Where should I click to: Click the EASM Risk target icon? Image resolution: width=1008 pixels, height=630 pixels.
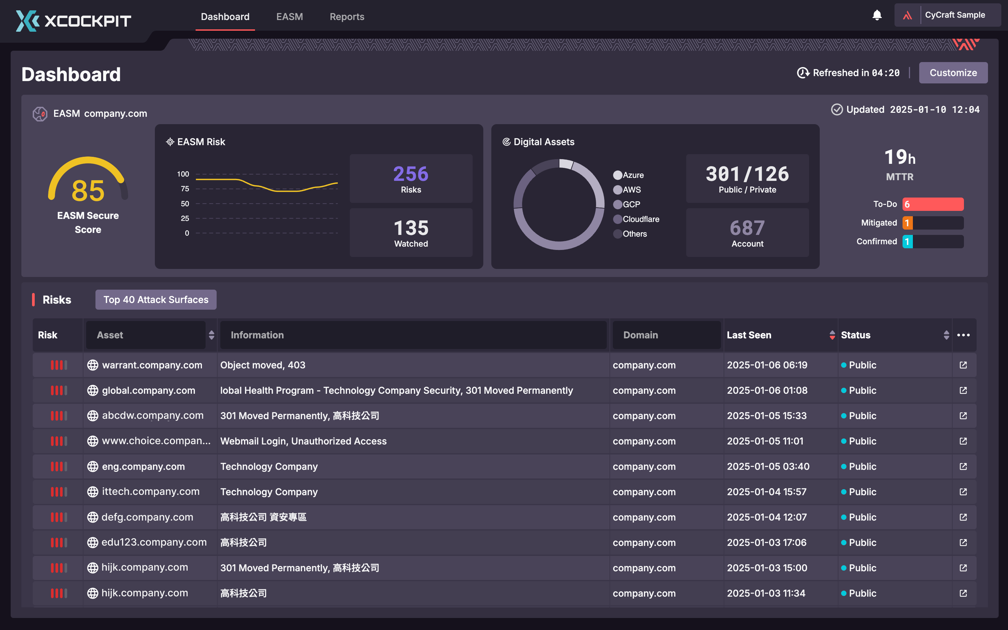(x=170, y=142)
